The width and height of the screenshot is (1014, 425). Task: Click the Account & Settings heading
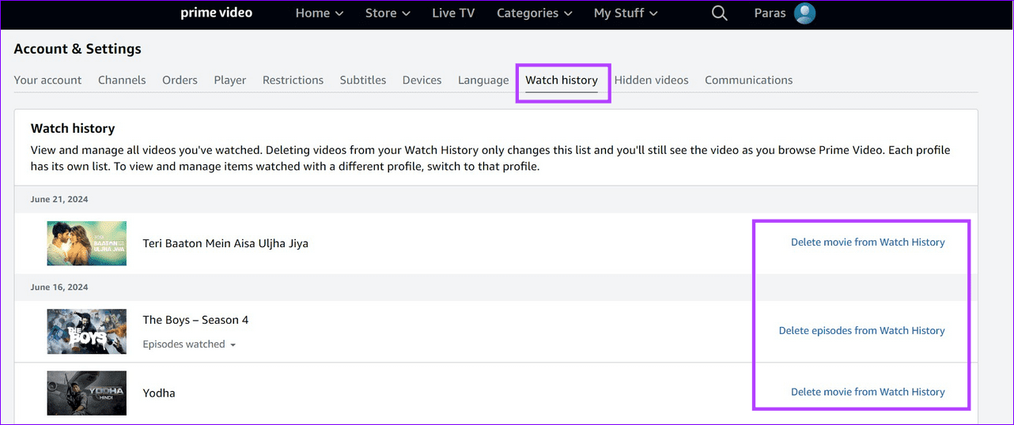click(x=78, y=49)
